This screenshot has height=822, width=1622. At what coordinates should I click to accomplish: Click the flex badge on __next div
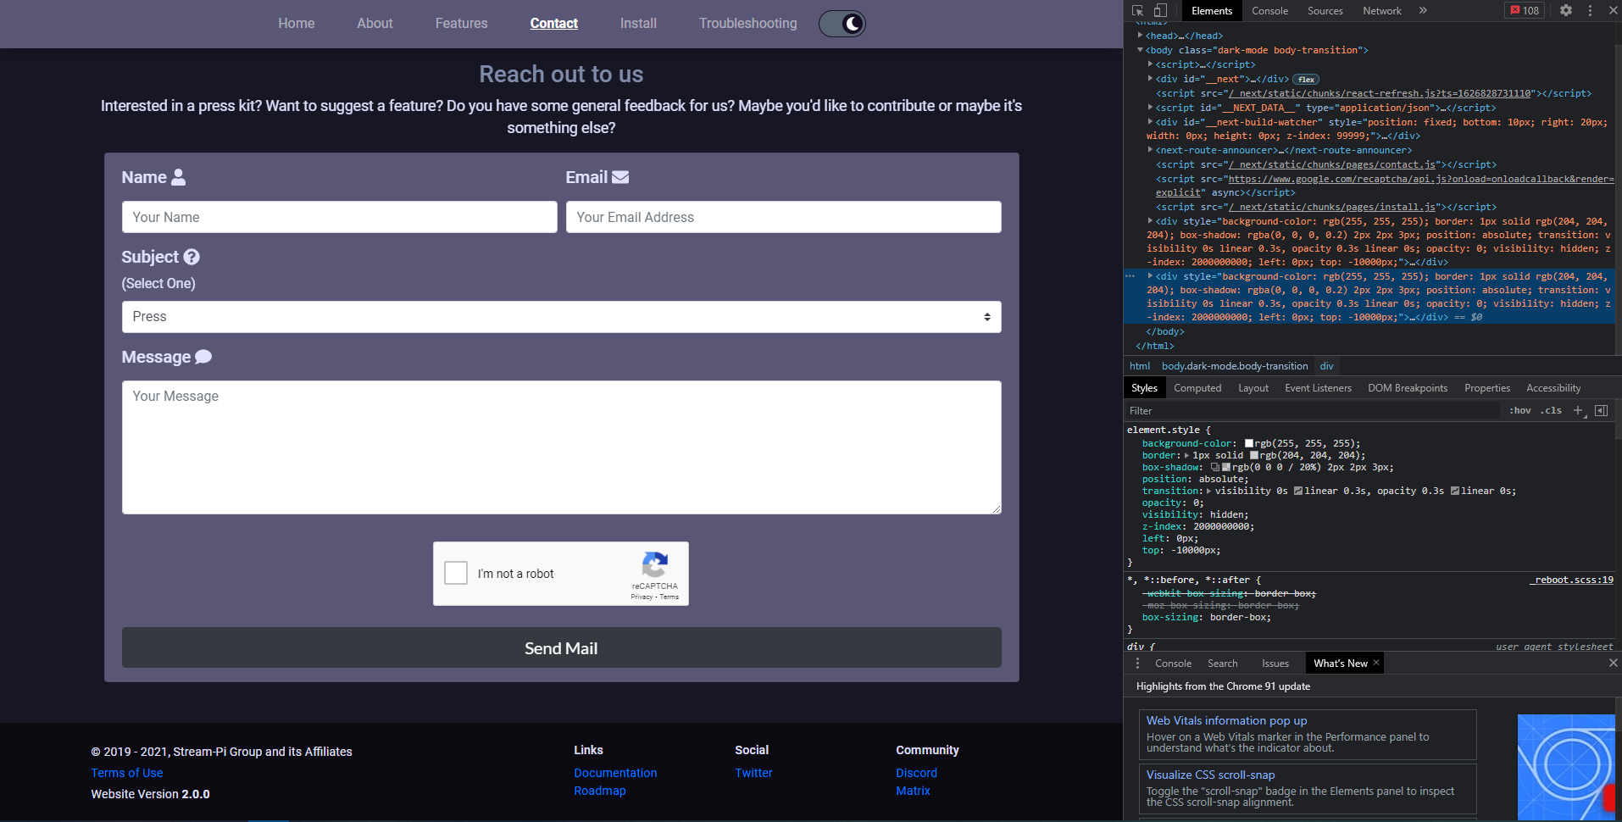1306,80
